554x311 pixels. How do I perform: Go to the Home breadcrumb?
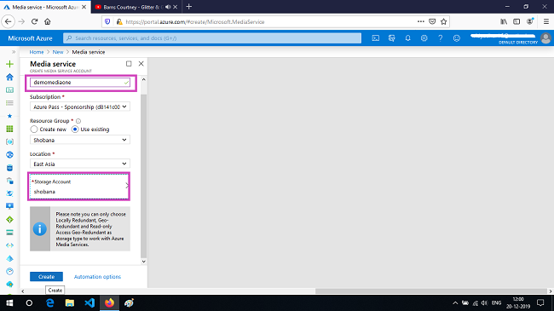tap(37, 52)
